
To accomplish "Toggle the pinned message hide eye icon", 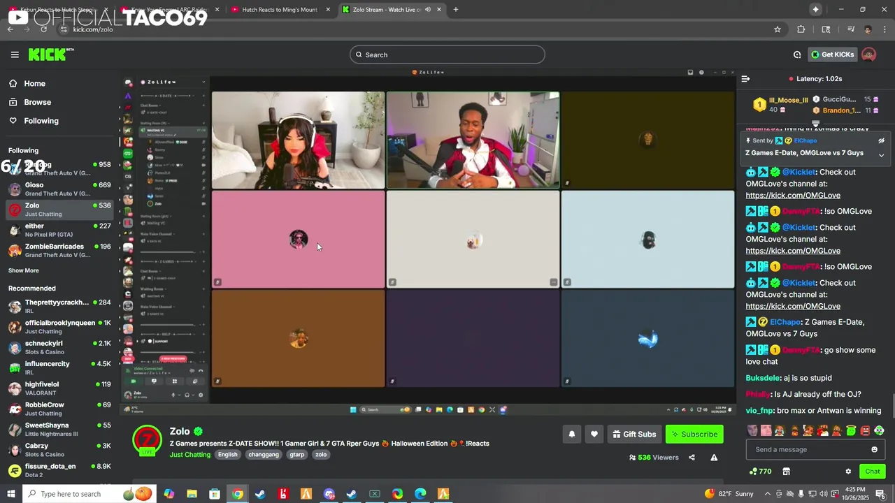I will pos(881,140).
